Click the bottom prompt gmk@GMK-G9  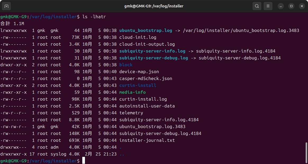click(13, 161)
